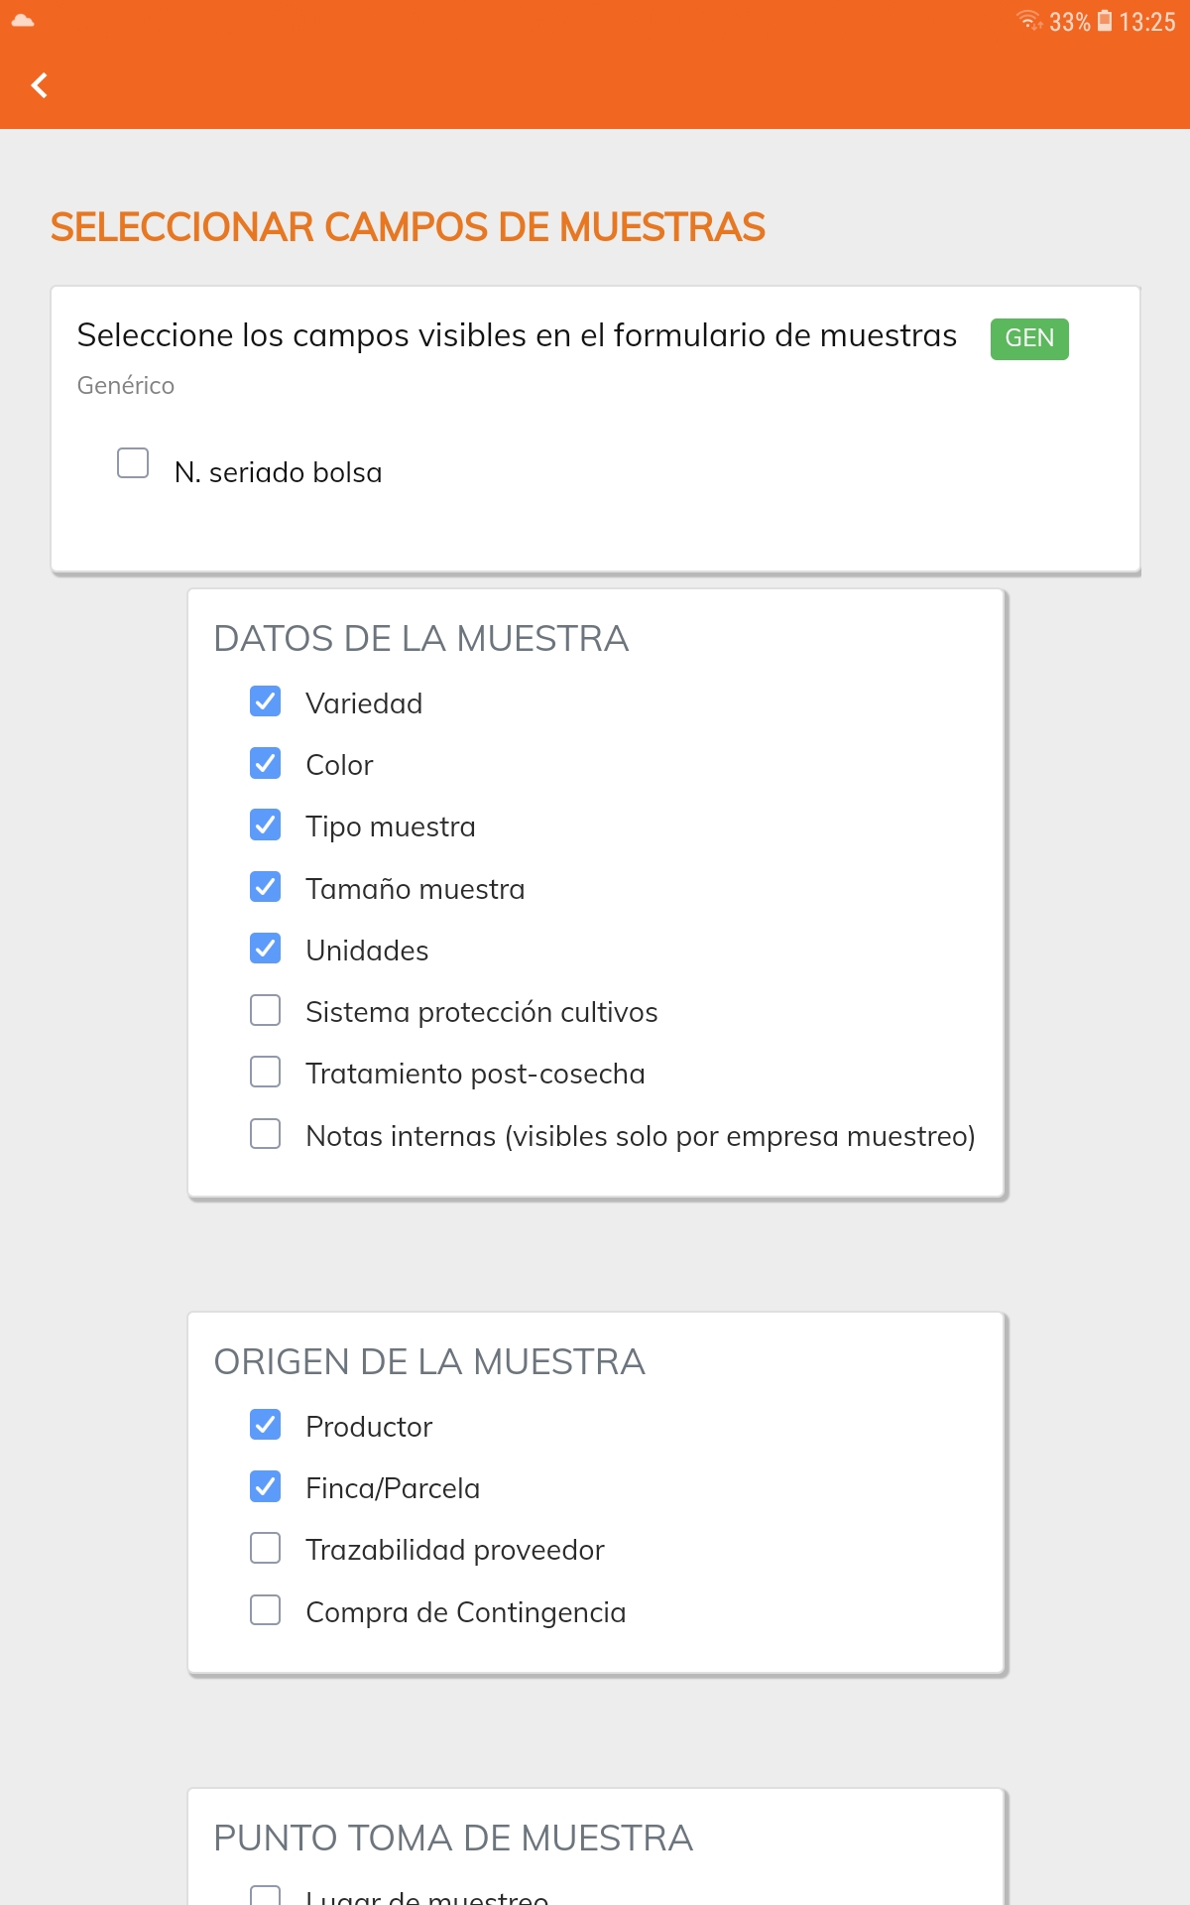Disable the Finca/Parcela field

click(266, 1486)
